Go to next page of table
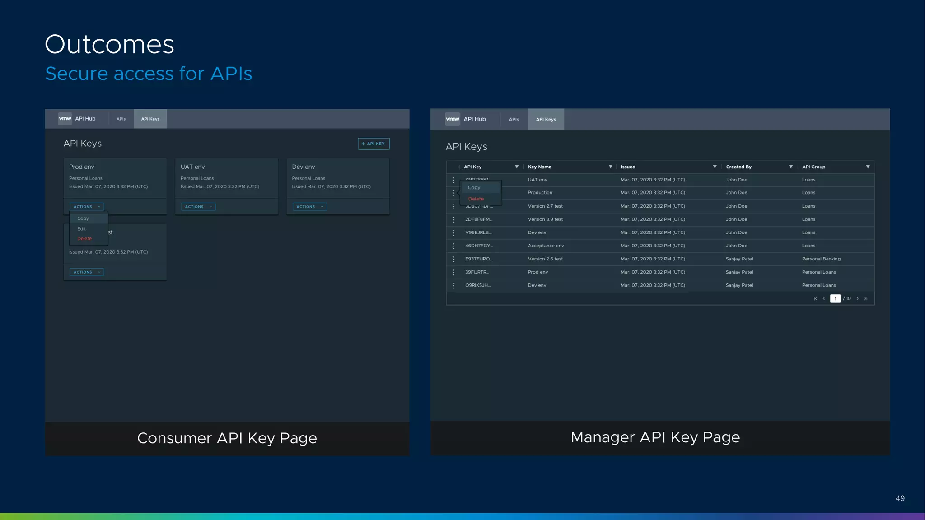 click(x=857, y=298)
